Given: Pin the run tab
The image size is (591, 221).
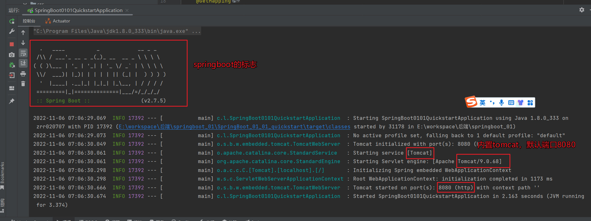Looking at the screenshot, I should pyautogui.click(x=12, y=101).
